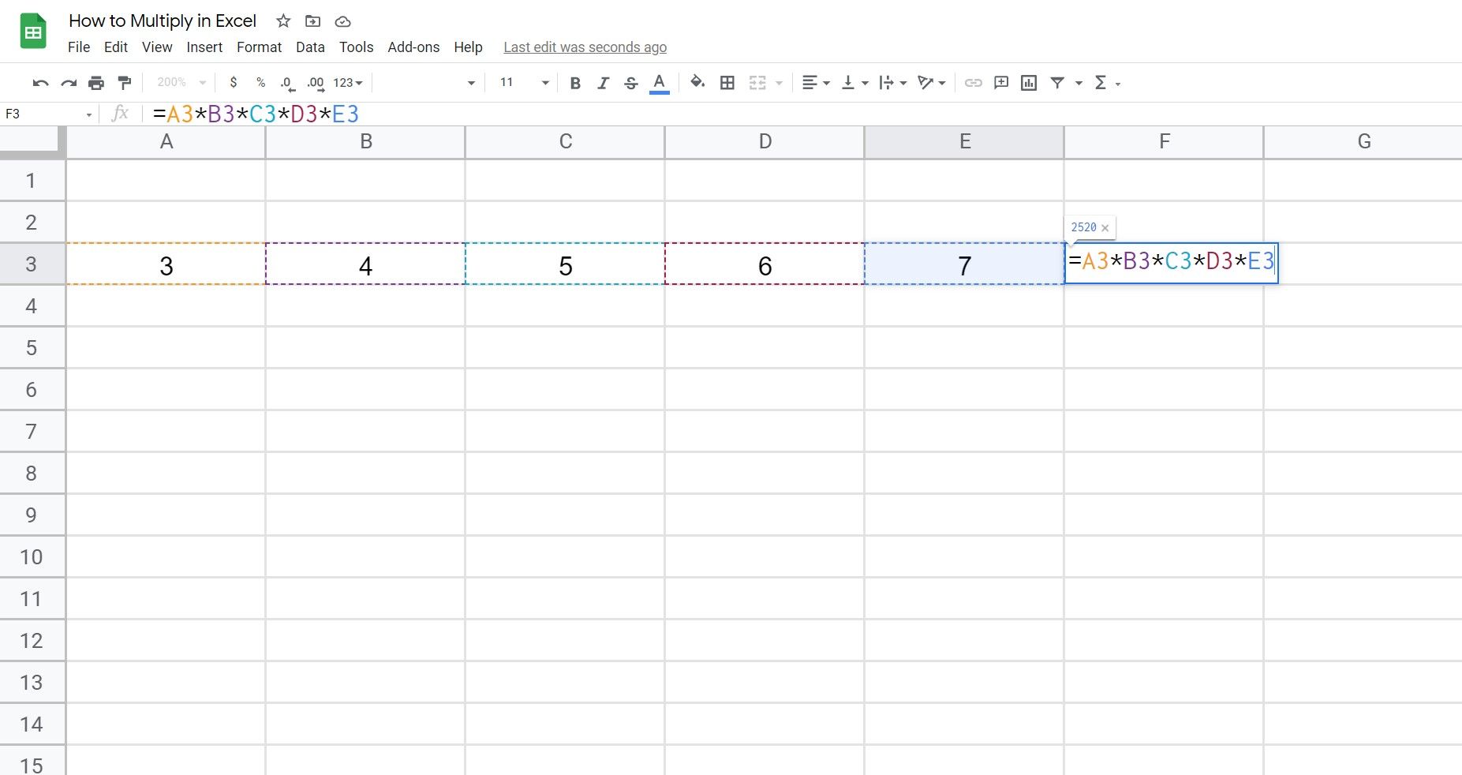1462x775 pixels.
Task: Decrease decimal places
Action: (x=287, y=83)
